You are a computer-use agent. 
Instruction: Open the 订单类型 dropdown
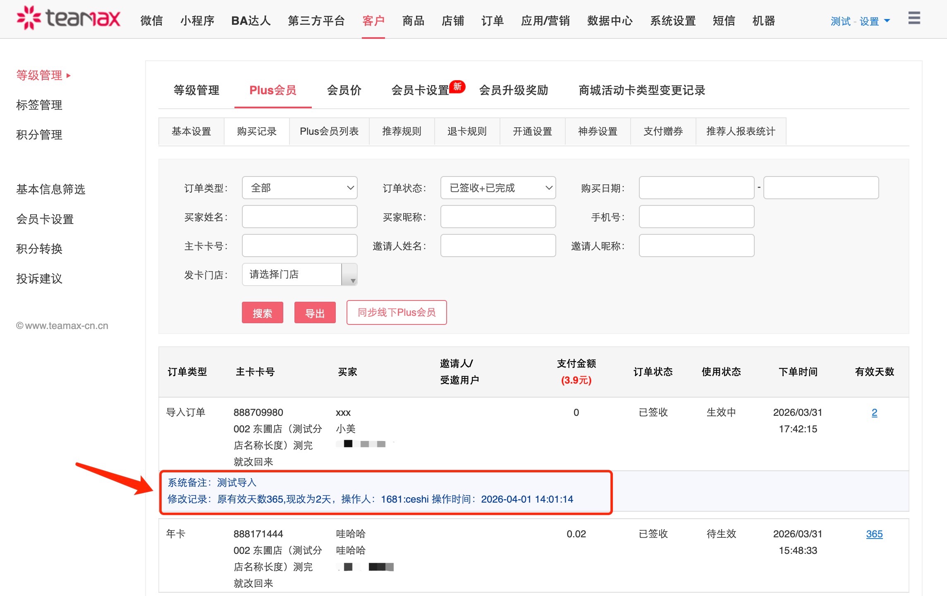pos(299,188)
